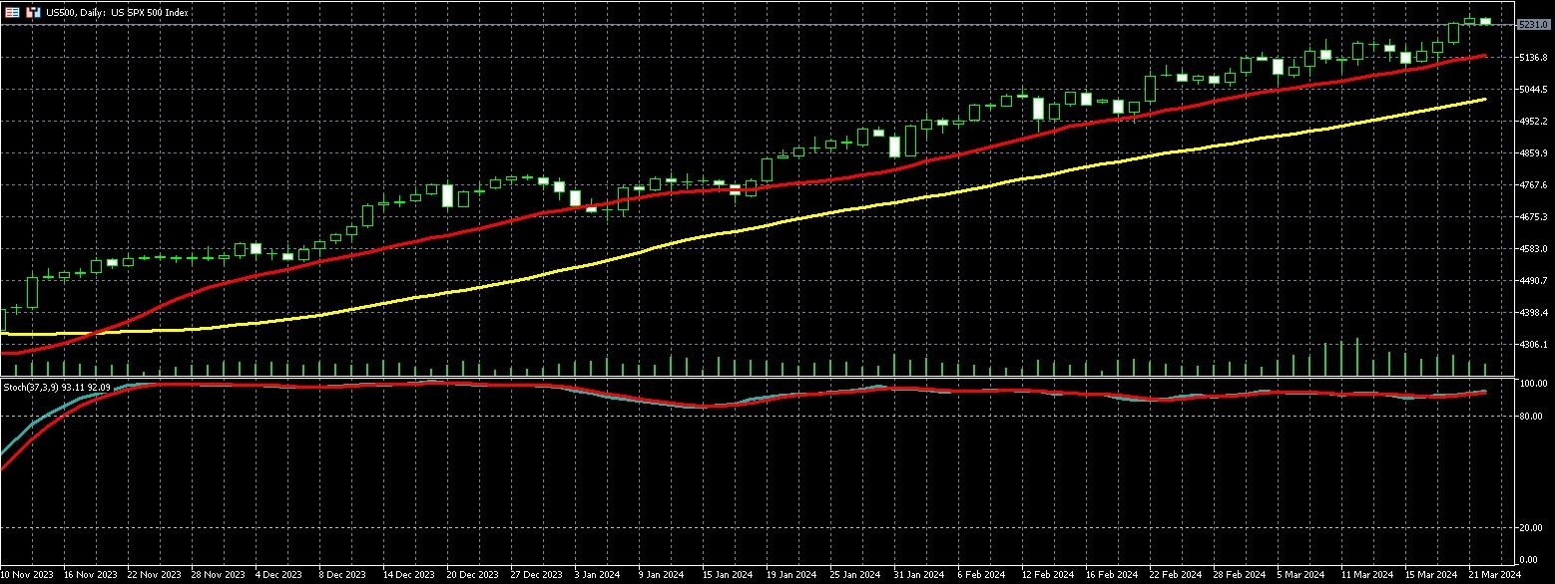Click the 11 Mar 2024 date label
The image size is (1555, 584).
point(1366,575)
